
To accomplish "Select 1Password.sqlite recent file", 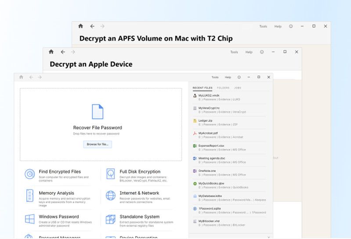I will 229,210.
